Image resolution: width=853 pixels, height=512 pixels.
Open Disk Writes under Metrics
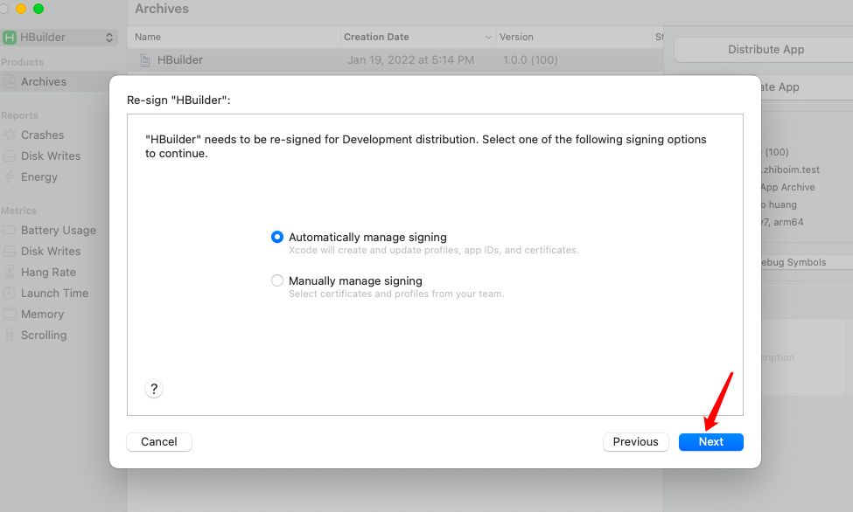[51, 251]
